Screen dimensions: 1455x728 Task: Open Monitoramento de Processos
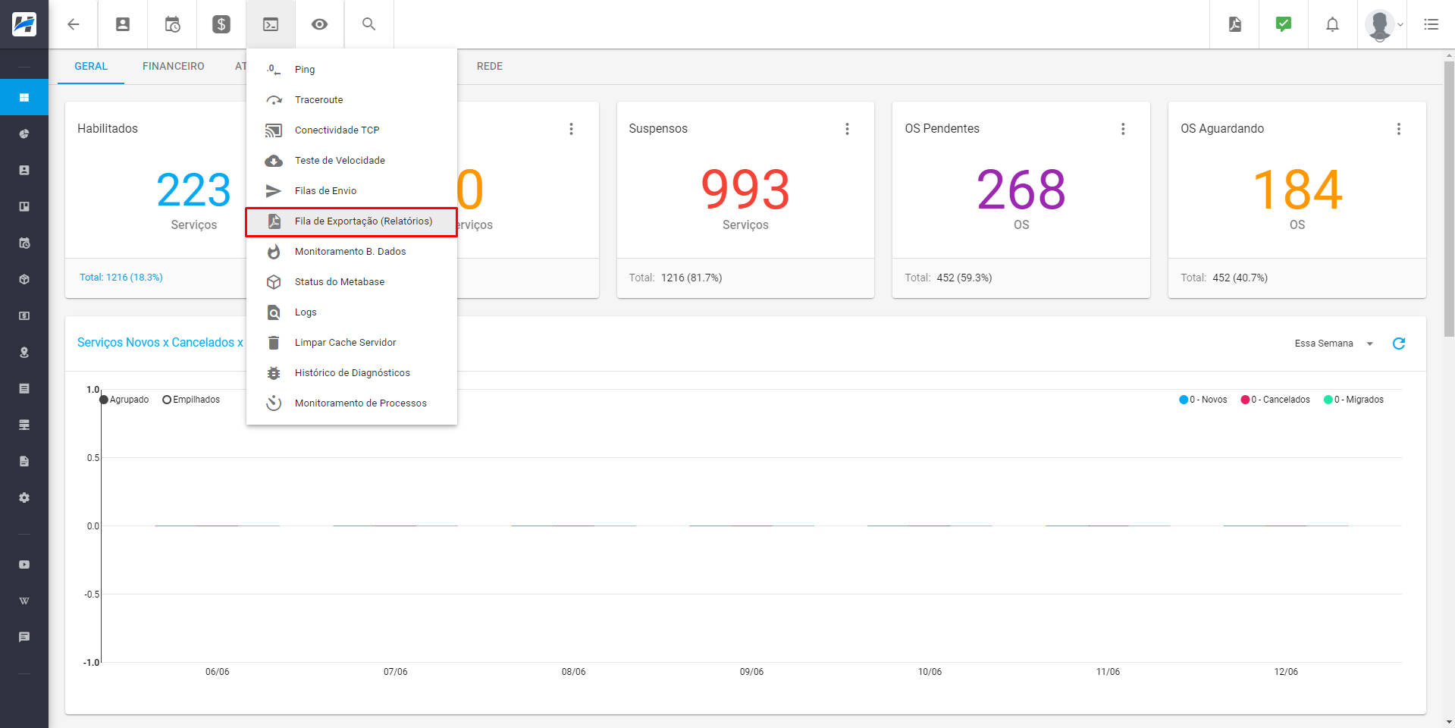(x=352, y=403)
